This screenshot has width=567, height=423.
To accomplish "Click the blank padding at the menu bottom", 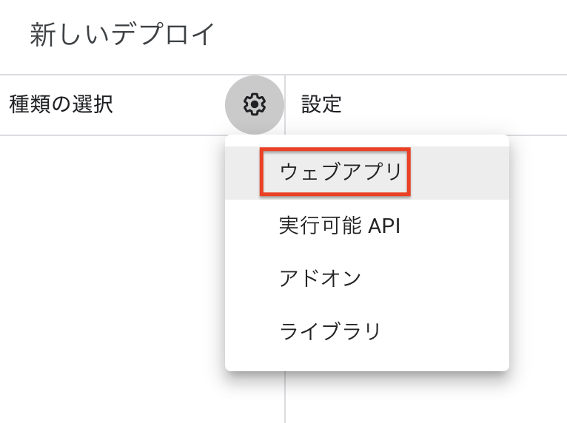I will [x=366, y=362].
